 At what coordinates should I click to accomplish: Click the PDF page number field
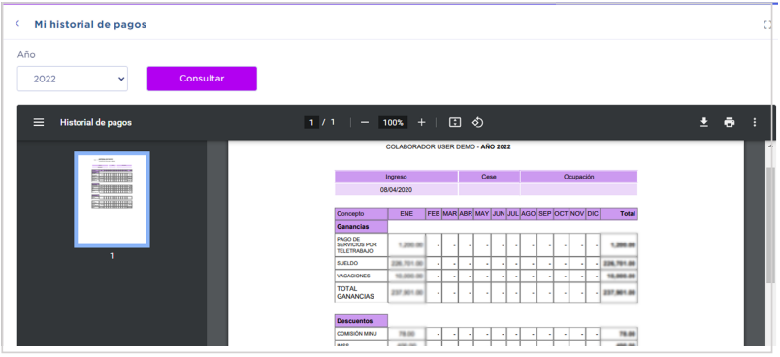tap(311, 122)
